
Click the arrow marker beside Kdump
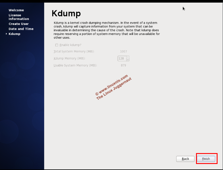(6, 34)
